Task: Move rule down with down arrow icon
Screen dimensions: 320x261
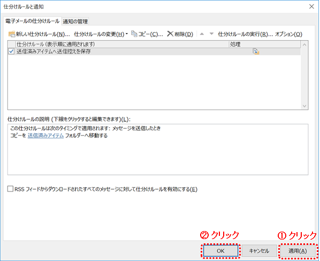Action: 211,34
